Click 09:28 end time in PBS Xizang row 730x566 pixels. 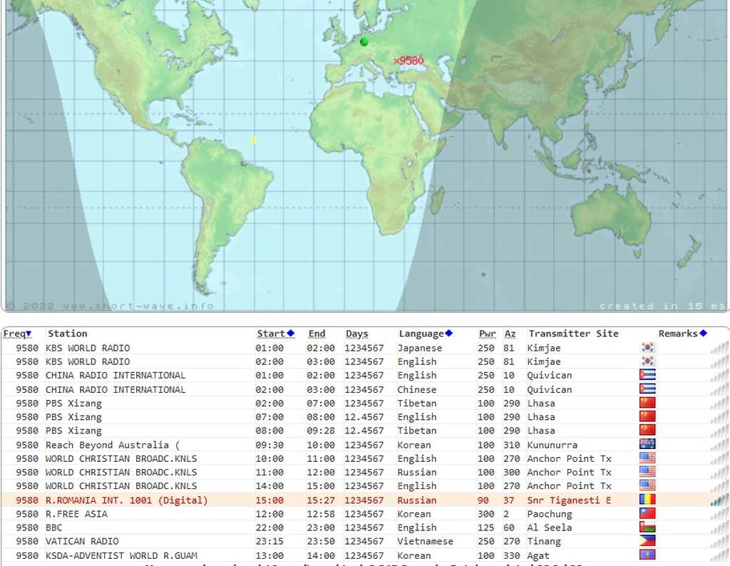(x=321, y=431)
